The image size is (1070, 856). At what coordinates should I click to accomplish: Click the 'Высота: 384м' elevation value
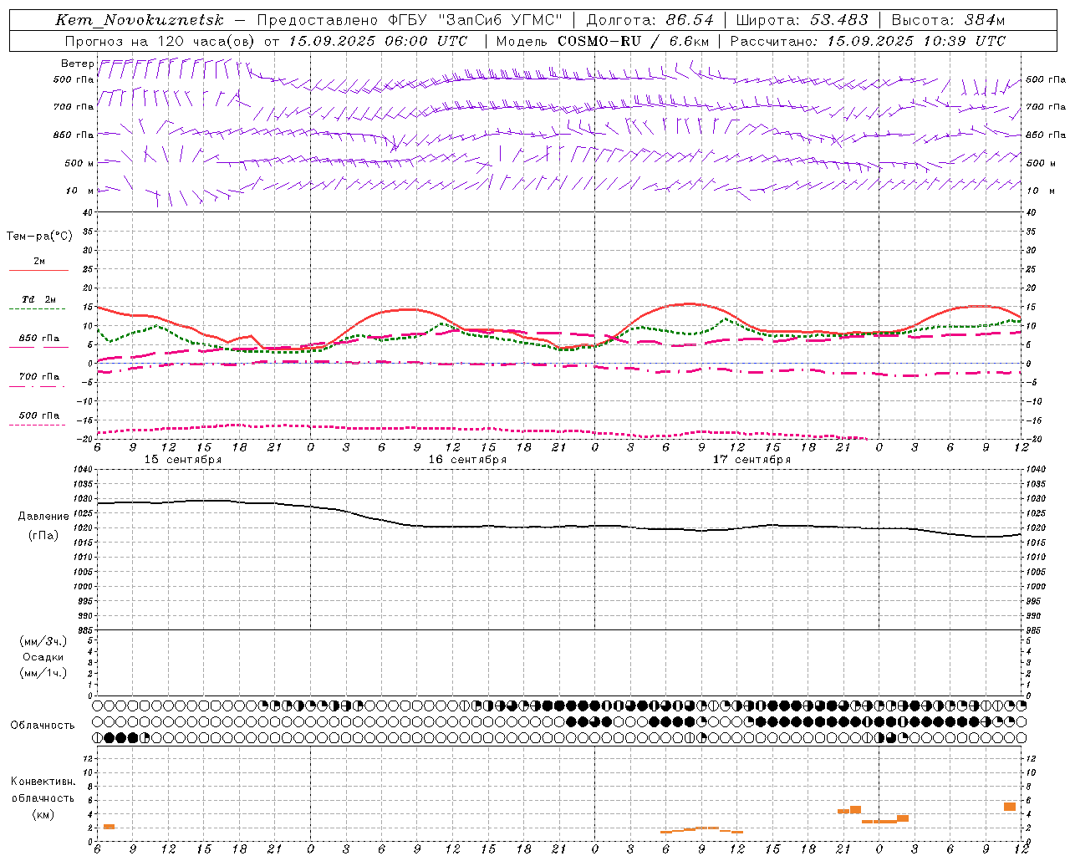click(948, 20)
